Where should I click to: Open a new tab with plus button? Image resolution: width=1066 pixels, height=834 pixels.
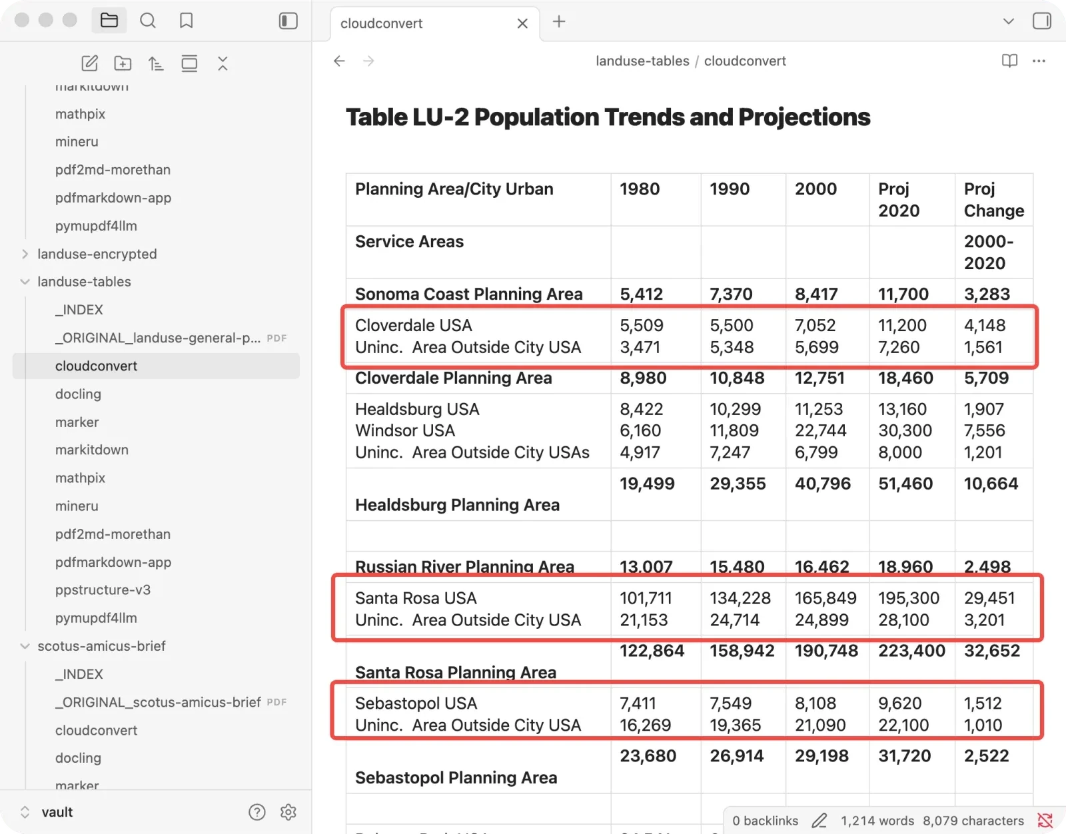click(559, 21)
